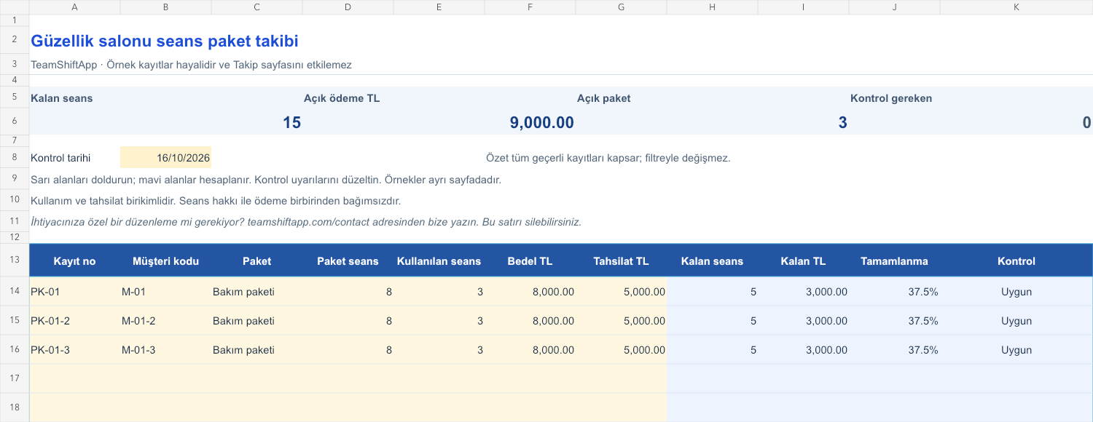1093x422 pixels.
Task: Click the "Kalan TL" table header
Action: pos(803,261)
